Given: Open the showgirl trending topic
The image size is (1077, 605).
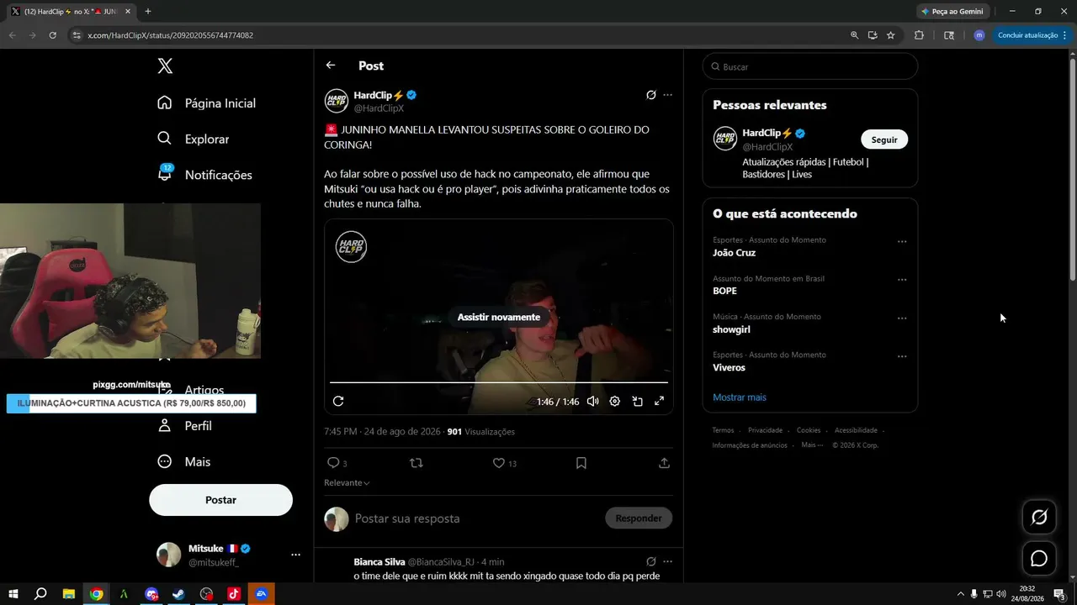Looking at the screenshot, I should coord(731,329).
